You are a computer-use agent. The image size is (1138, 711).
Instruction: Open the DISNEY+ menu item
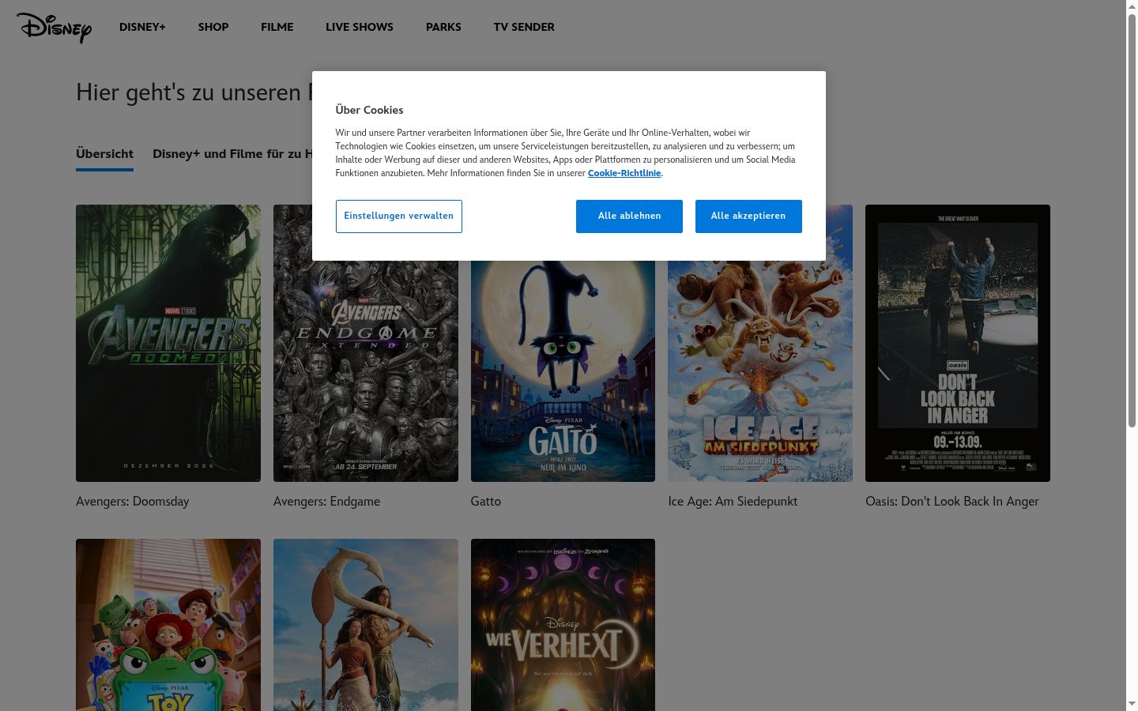pyautogui.click(x=142, y=27)
